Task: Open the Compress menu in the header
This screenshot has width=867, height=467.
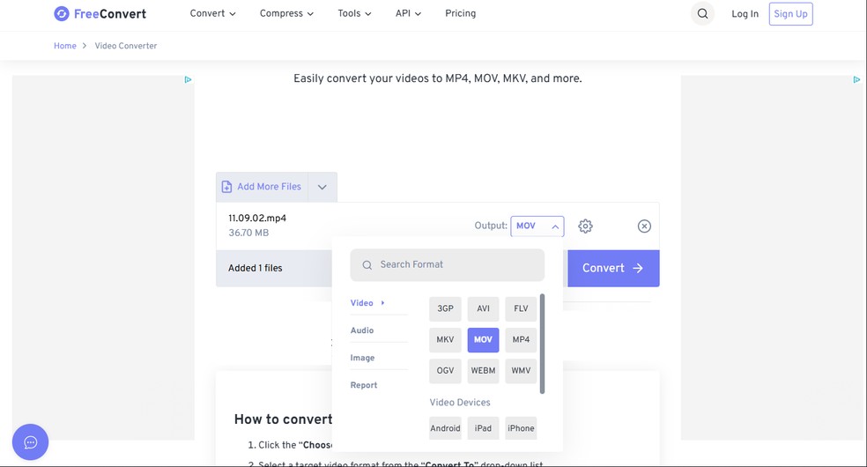Action: 286,13
